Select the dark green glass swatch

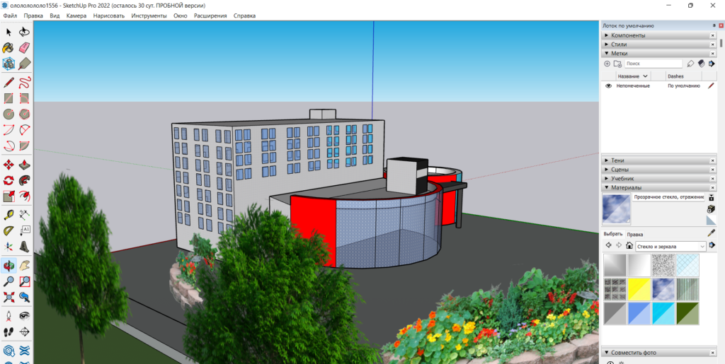[x=687, y=313]
